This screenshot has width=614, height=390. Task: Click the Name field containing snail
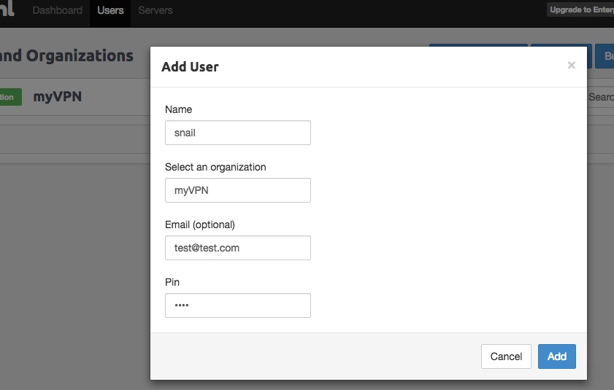pyautogui.click(x=238, y=133)
